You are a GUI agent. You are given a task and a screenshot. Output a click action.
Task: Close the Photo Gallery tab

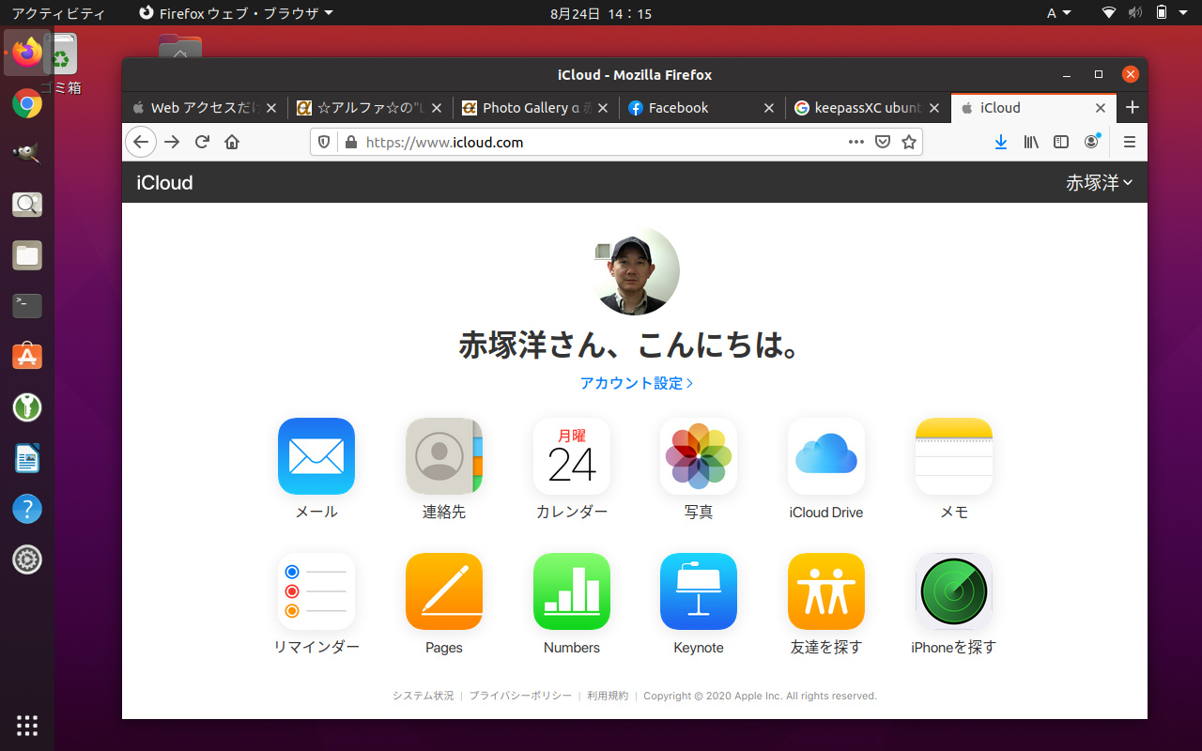603,108
